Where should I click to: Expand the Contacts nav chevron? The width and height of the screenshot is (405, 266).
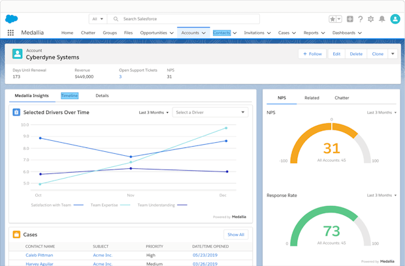235,33
